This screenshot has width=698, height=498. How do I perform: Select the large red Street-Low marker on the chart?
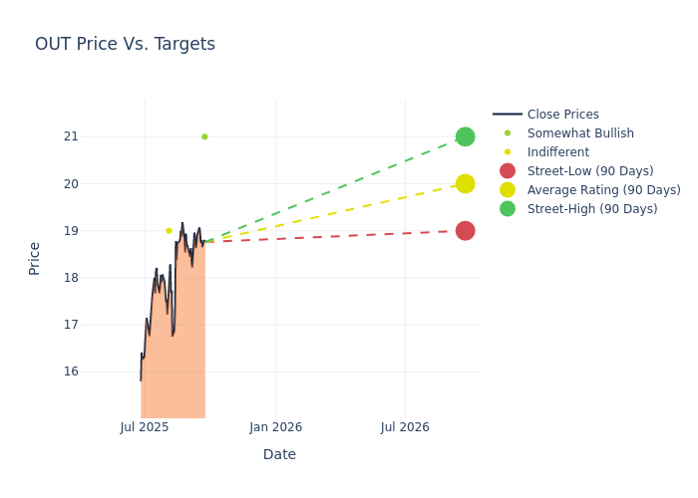465,231
